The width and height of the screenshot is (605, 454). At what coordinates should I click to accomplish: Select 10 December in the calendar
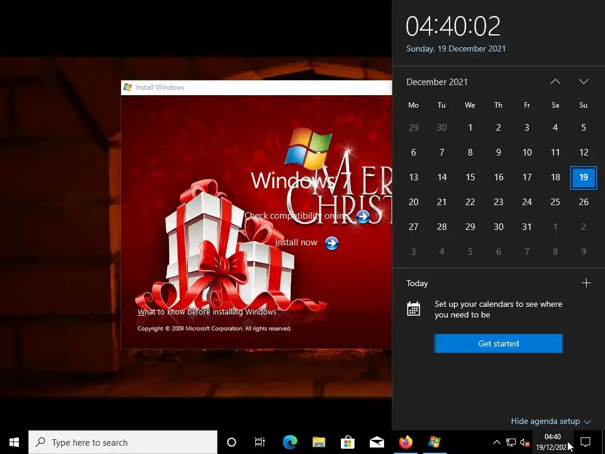click(526, 152)
